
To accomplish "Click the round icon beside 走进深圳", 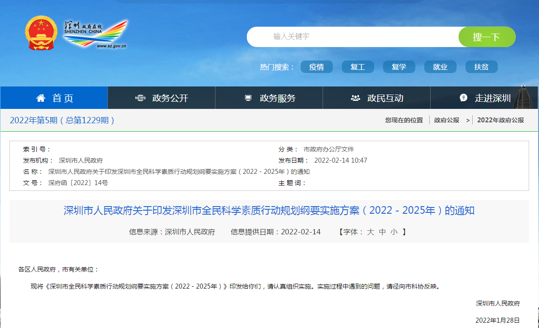I will pyautogui.click(x=464, y=98).
